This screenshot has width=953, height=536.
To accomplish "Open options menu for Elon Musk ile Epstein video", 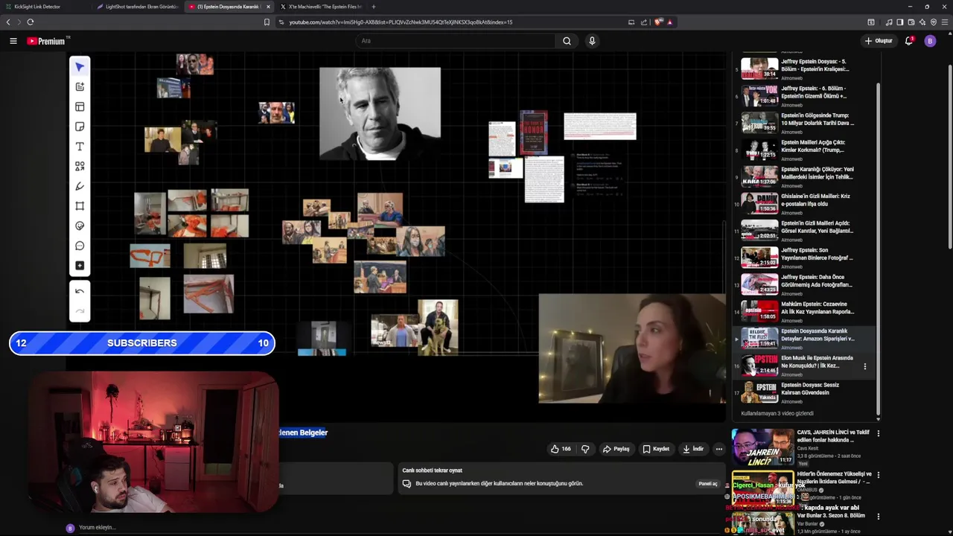I will [x=865, y=366].
